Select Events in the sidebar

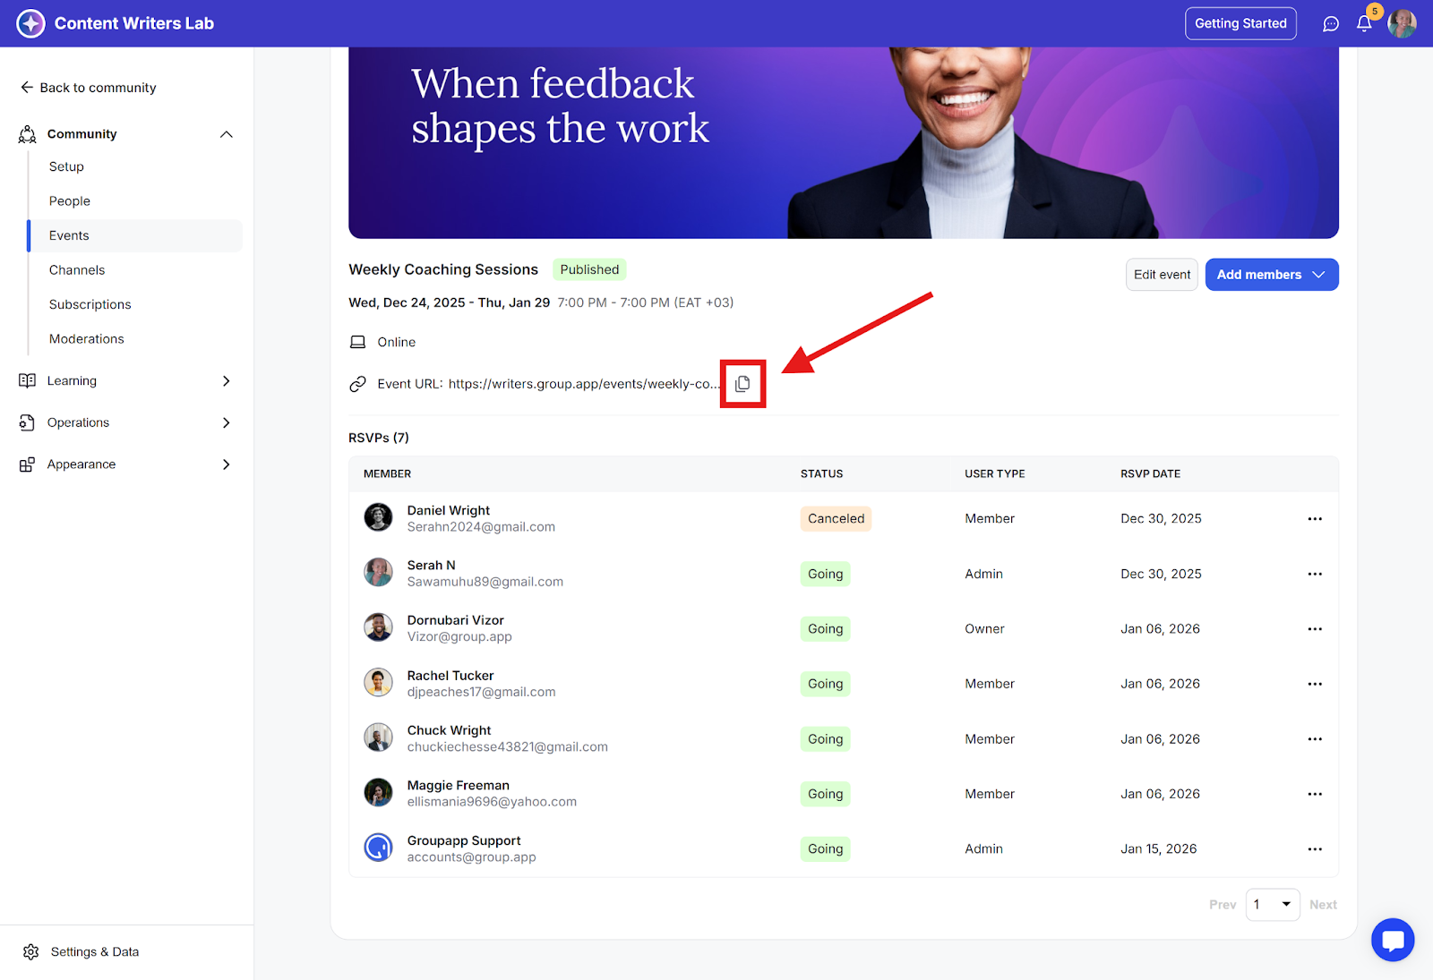[x=135, y=235]
